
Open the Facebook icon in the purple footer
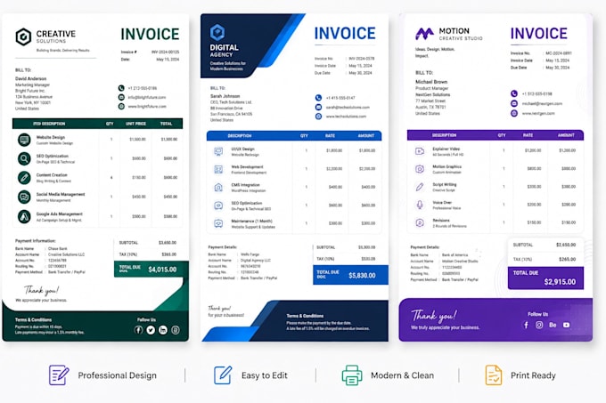pyautogui.click(x=526, y=325)
